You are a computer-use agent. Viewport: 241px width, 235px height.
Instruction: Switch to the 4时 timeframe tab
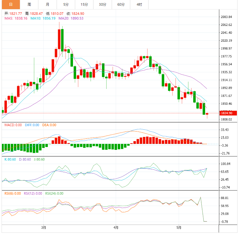[139, 4]
